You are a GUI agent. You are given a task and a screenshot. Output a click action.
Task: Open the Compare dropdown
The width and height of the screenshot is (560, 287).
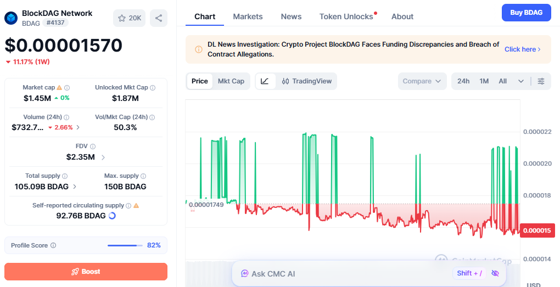(422, 81)
